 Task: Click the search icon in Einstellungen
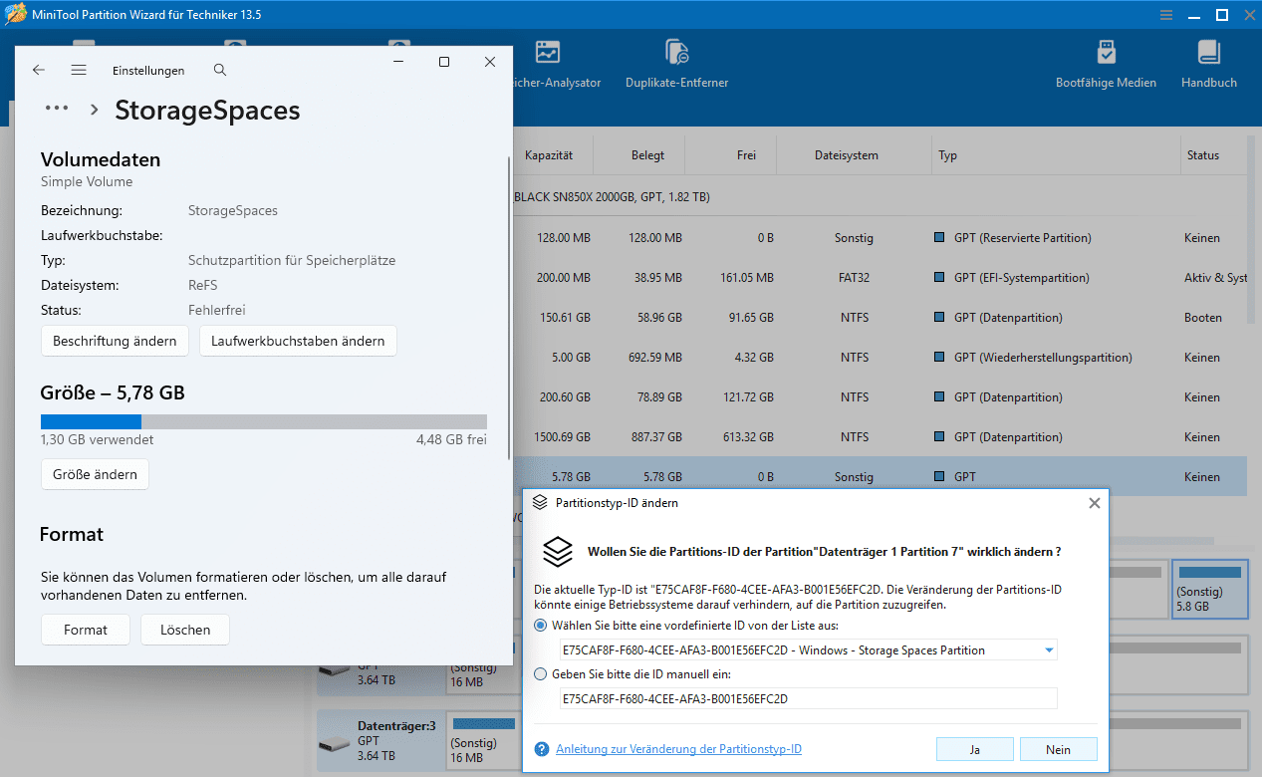tap(220, 70)
